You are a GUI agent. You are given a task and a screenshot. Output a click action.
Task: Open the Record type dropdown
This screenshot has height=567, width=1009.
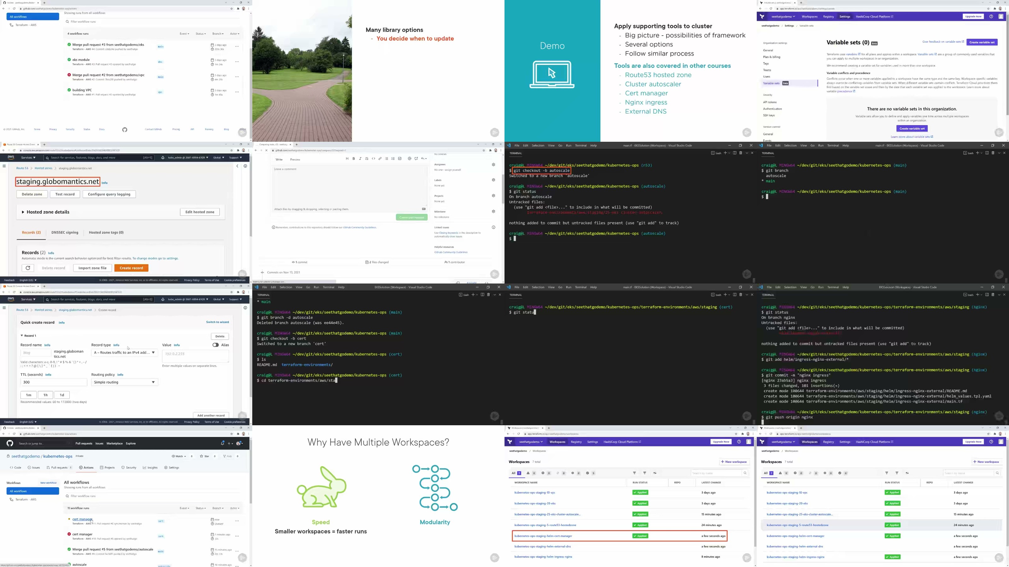pyautogui.click(x=124, y=352)
